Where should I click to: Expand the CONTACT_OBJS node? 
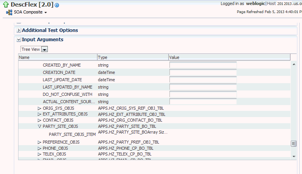(39, 120)
